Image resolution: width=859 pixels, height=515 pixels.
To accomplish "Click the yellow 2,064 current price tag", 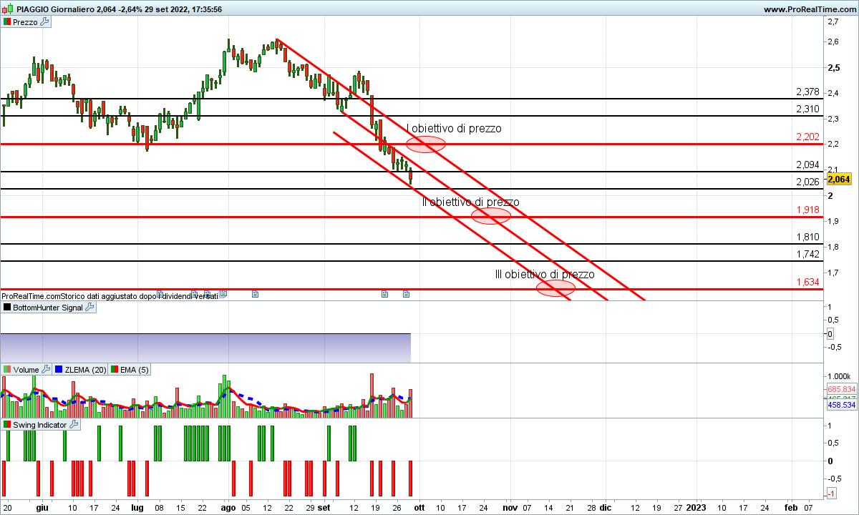I will click(x=838, y=179).
